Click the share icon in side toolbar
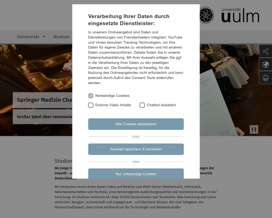This screenshot has width=272, height=218. (x=266, y=51)
